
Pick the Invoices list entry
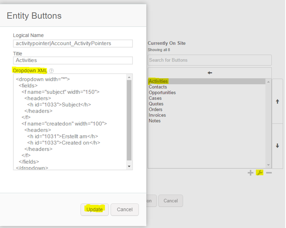pos(157,115)
